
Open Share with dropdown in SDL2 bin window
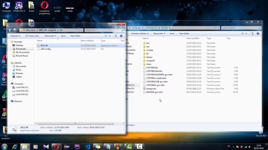[x=50, y=36]
